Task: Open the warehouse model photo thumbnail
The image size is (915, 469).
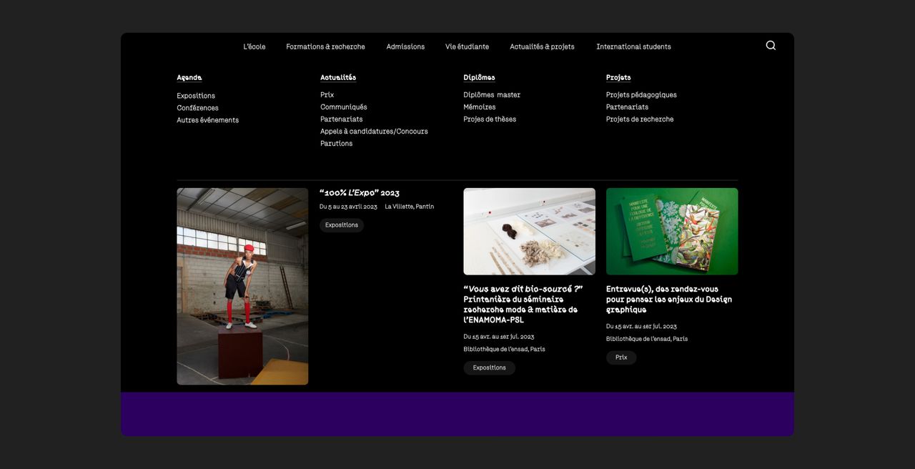Action: tap(242, 286)
